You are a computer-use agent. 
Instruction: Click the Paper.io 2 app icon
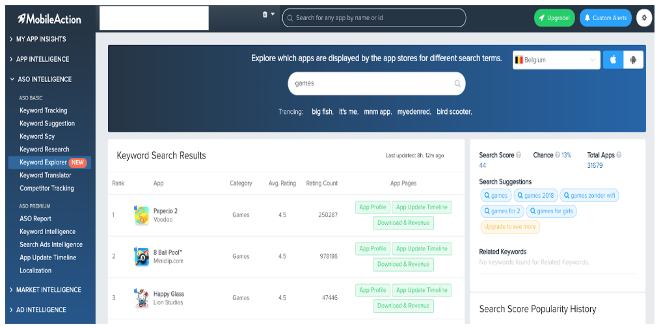point(141,215)
